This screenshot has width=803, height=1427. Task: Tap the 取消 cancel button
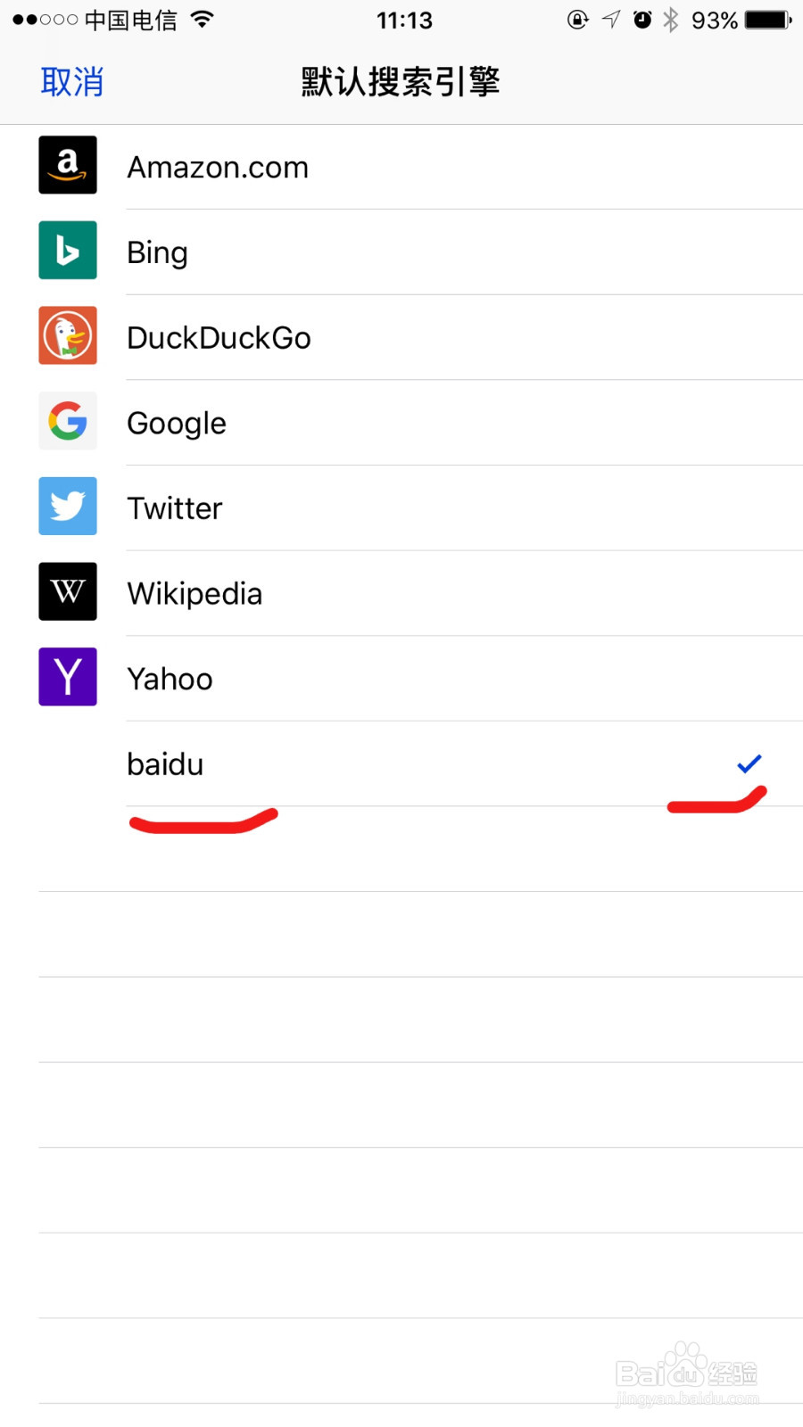pos(72,82)
